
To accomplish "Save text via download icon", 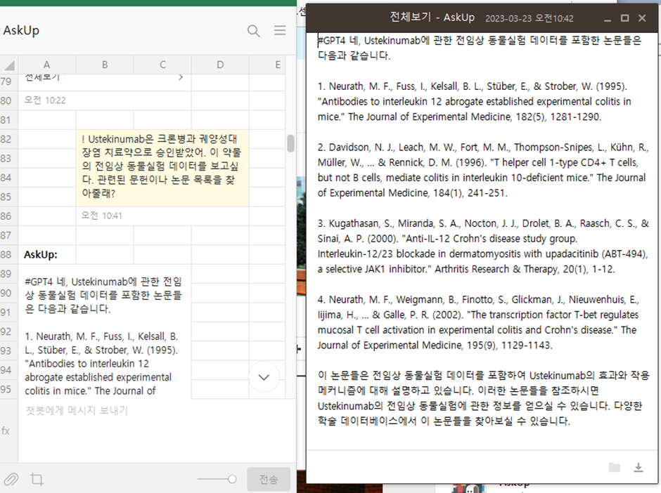I will [x=638, y=467].
